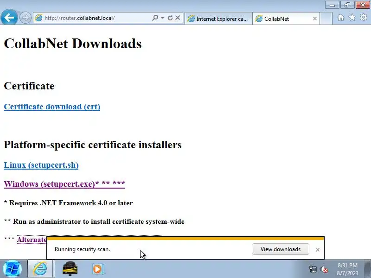
Task: Minimize the Internet Explorer window
Action: [x=332, y=5]
